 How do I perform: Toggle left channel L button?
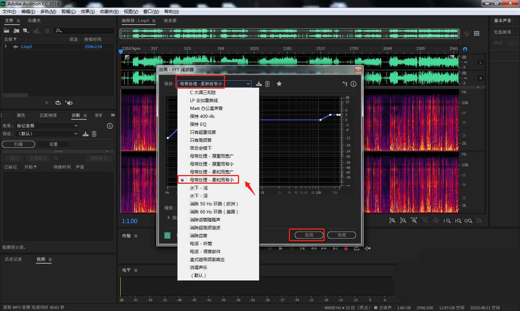481,62
